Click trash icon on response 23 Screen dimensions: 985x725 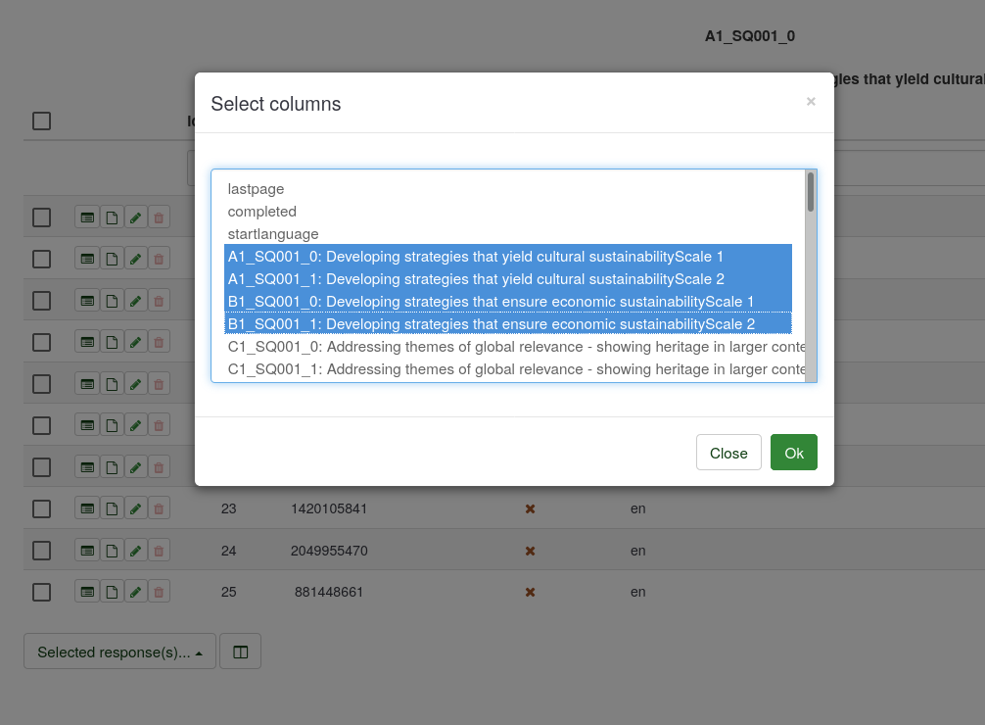[159, 509]
